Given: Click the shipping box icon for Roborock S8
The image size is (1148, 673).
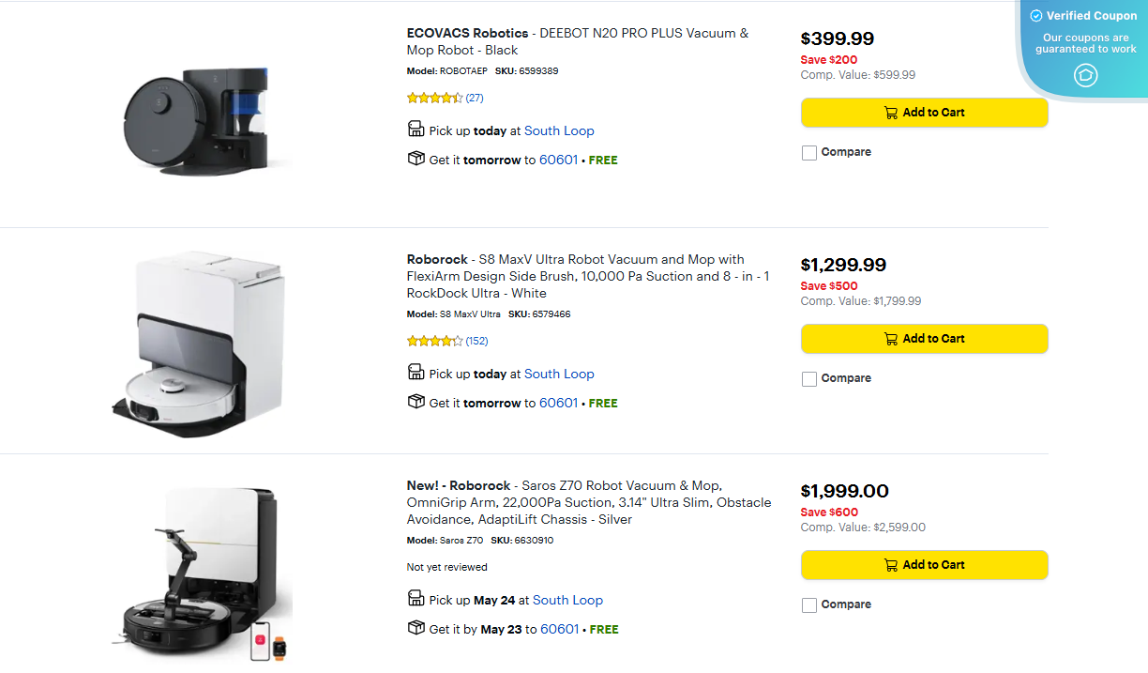Looking at the screenshot, I should (x=415, y=401).
